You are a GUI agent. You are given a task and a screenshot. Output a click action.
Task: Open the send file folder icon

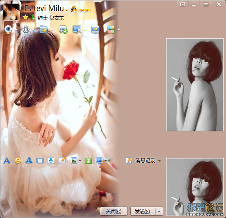[x=44, y=29]
